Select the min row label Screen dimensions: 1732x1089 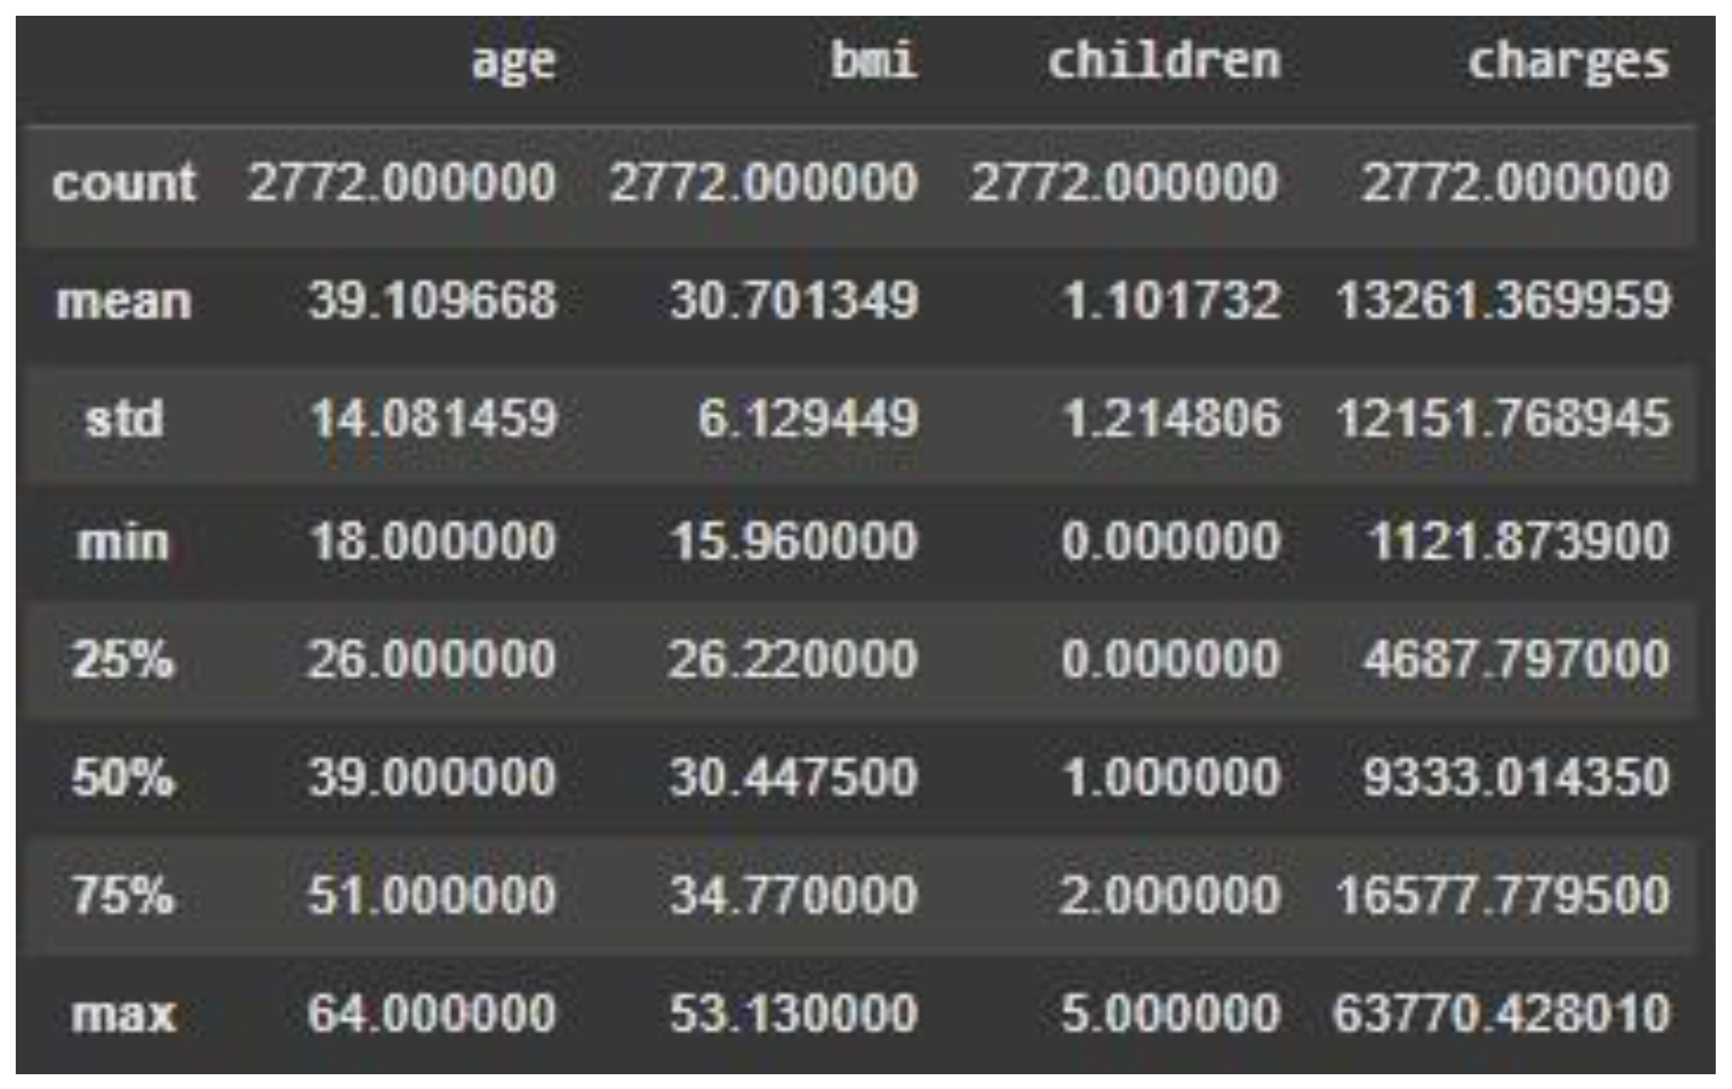(122, 541)
